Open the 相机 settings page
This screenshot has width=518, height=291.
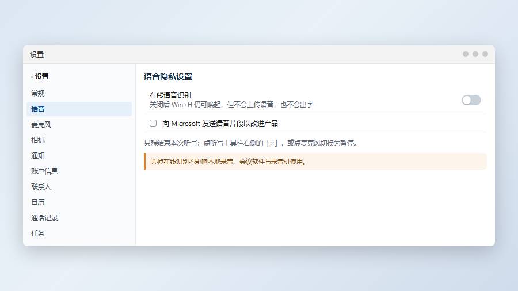[x=79, y=140]
